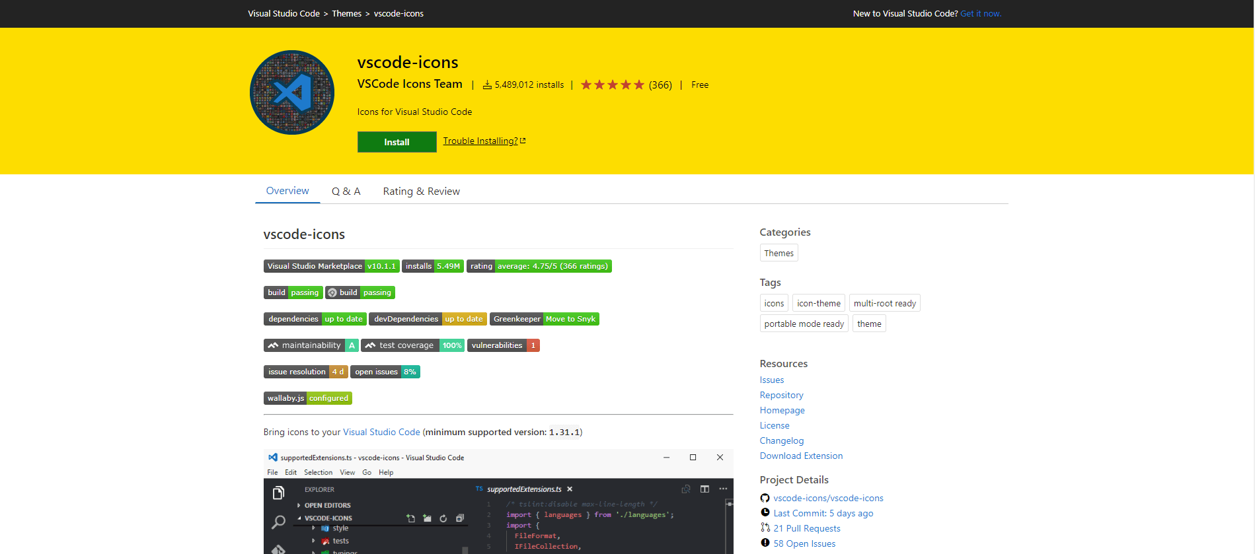The height and width of the screenshot is (554, 1255).
Task: Collapse the VSCODE-ICONS tree in the preview
Action: (x=299, y=518)
